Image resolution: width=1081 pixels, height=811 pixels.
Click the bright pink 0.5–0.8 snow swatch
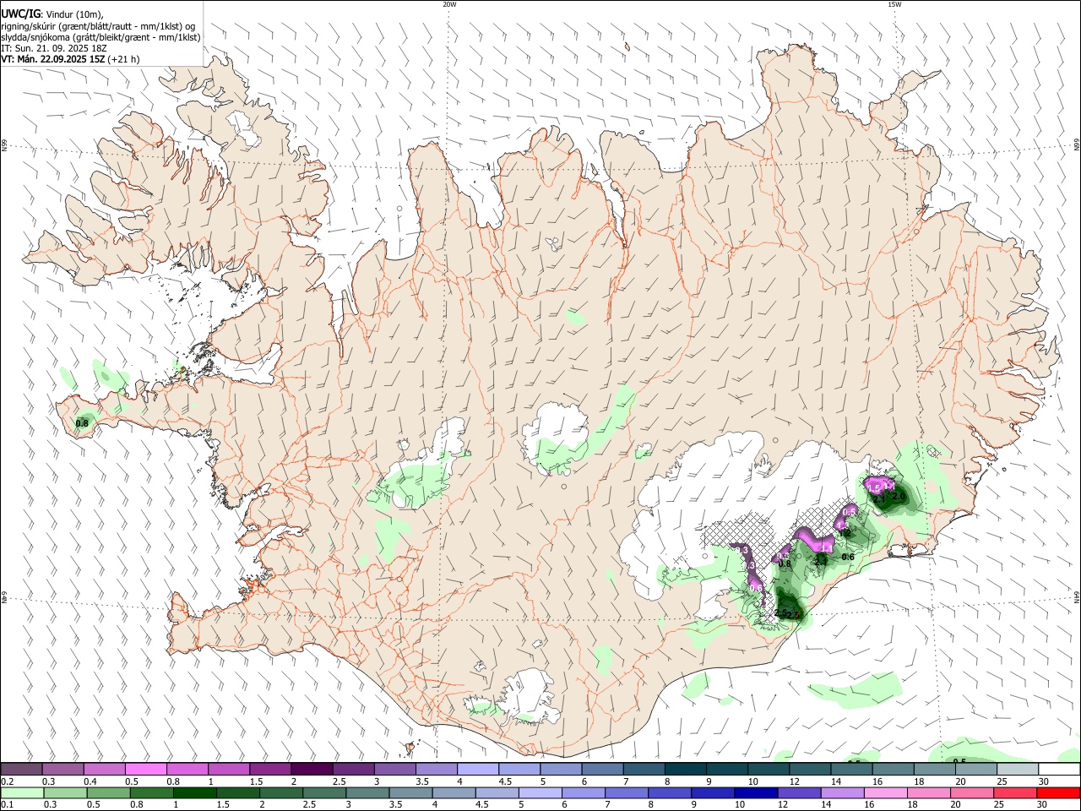[x=146, y=770]
